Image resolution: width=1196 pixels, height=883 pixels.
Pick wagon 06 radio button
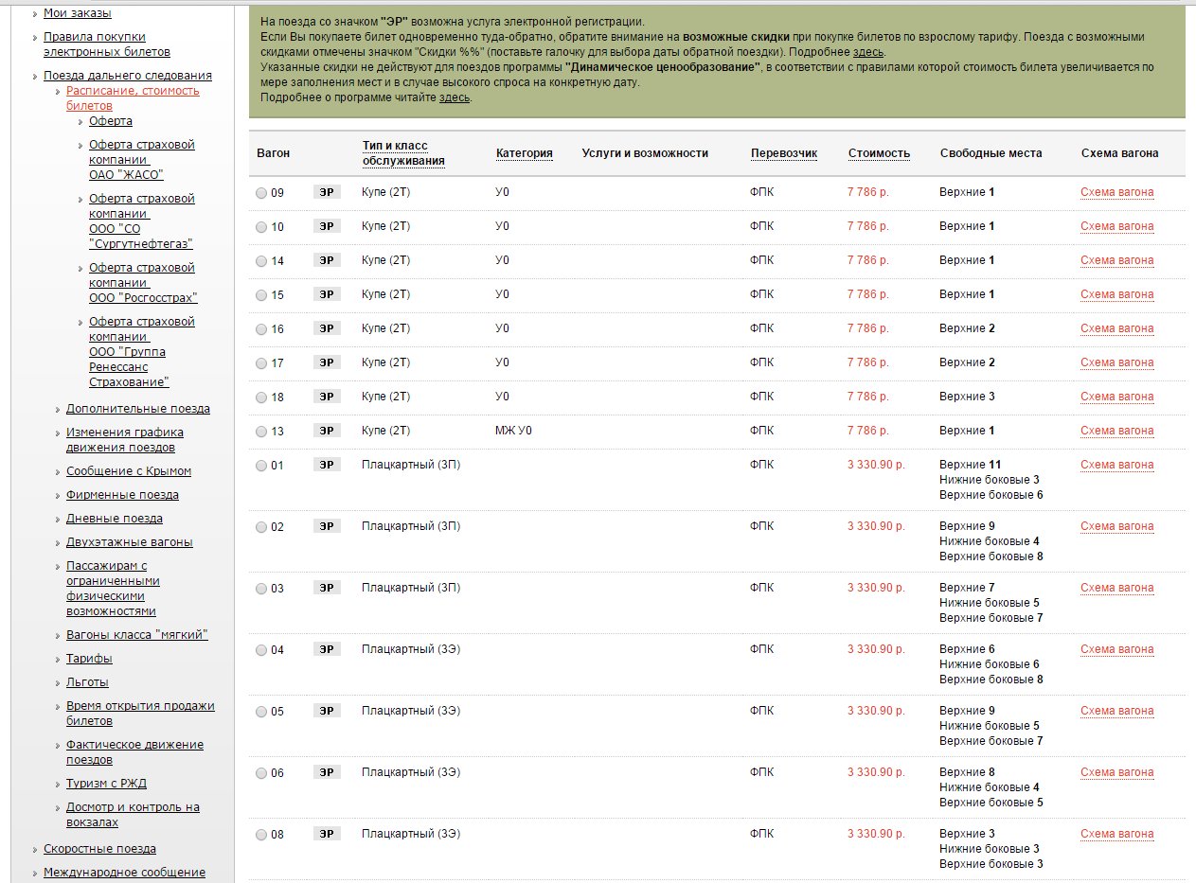point(261,773)
